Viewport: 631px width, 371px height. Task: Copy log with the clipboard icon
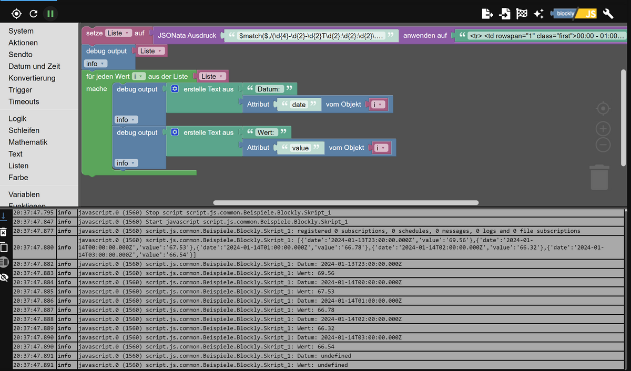coord(4,247)
